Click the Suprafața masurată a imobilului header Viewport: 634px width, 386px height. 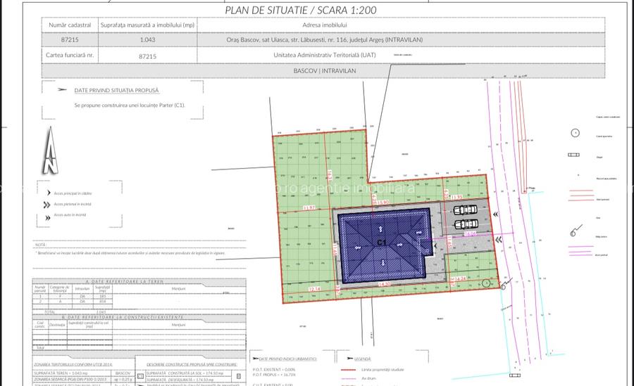148,25
